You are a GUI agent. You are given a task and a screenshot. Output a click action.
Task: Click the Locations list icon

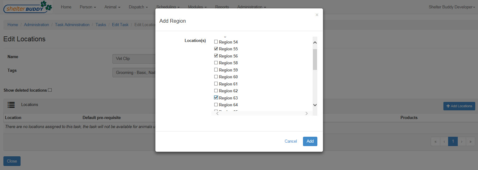click(11, 105)
